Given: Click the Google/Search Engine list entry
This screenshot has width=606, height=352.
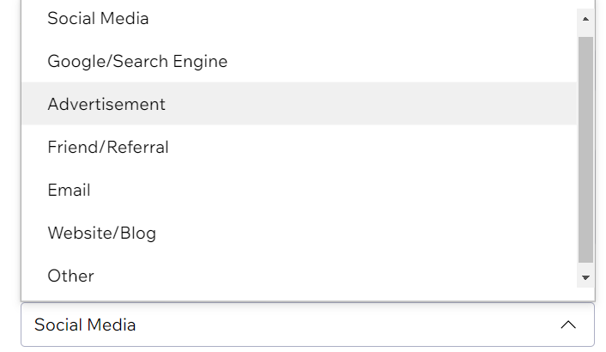Looking at the screenshot, I should pos(137,61).
